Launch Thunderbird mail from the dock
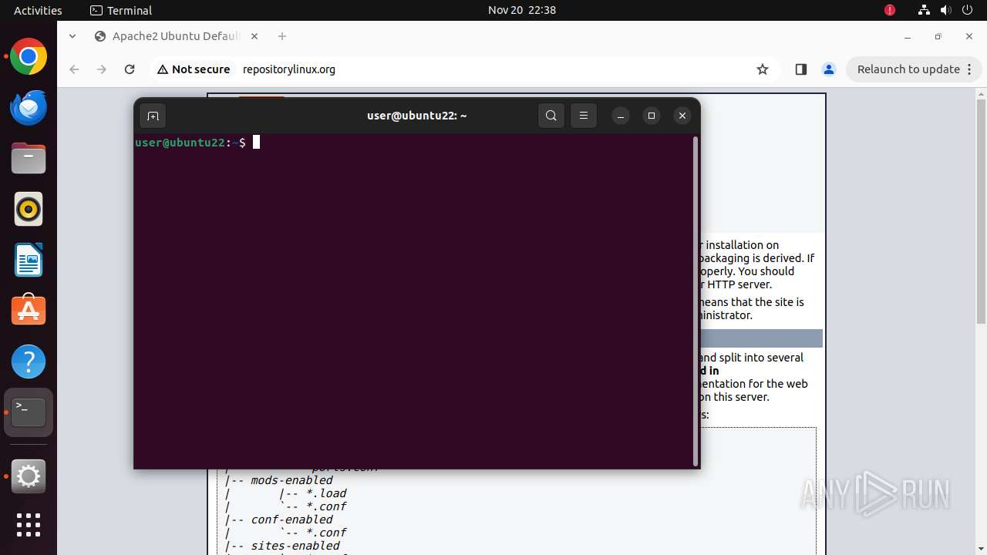 29,108
